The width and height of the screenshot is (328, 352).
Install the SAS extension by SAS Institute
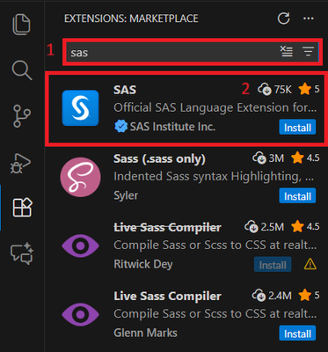297,128
